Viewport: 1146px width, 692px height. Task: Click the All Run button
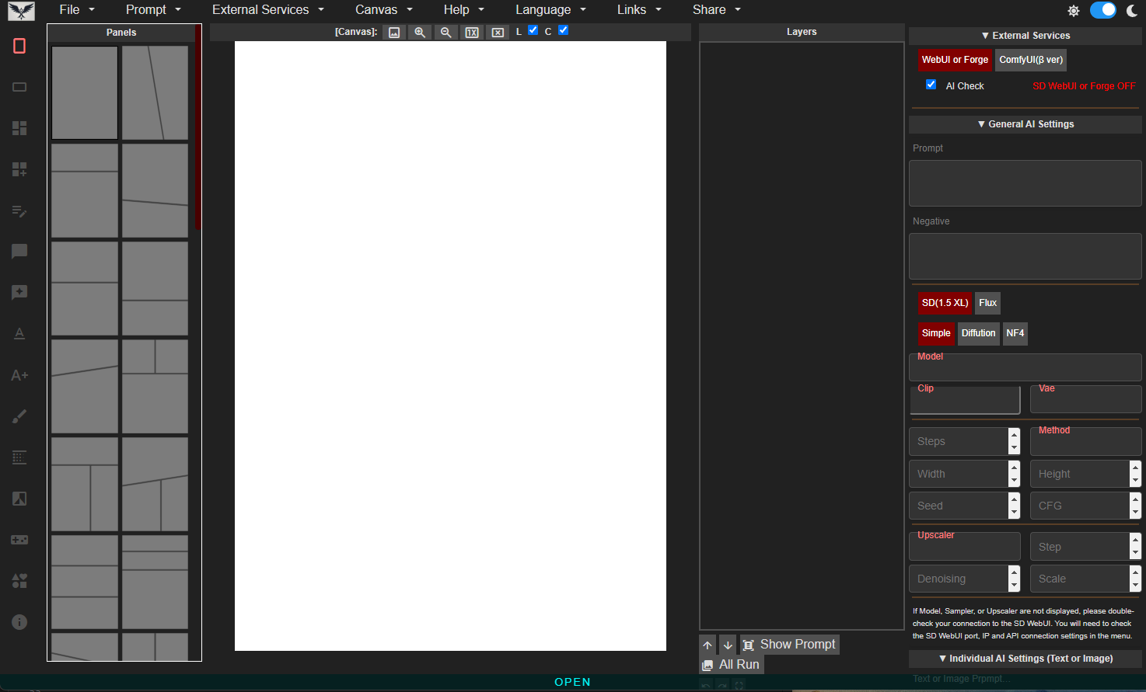(x=731, y=665)
